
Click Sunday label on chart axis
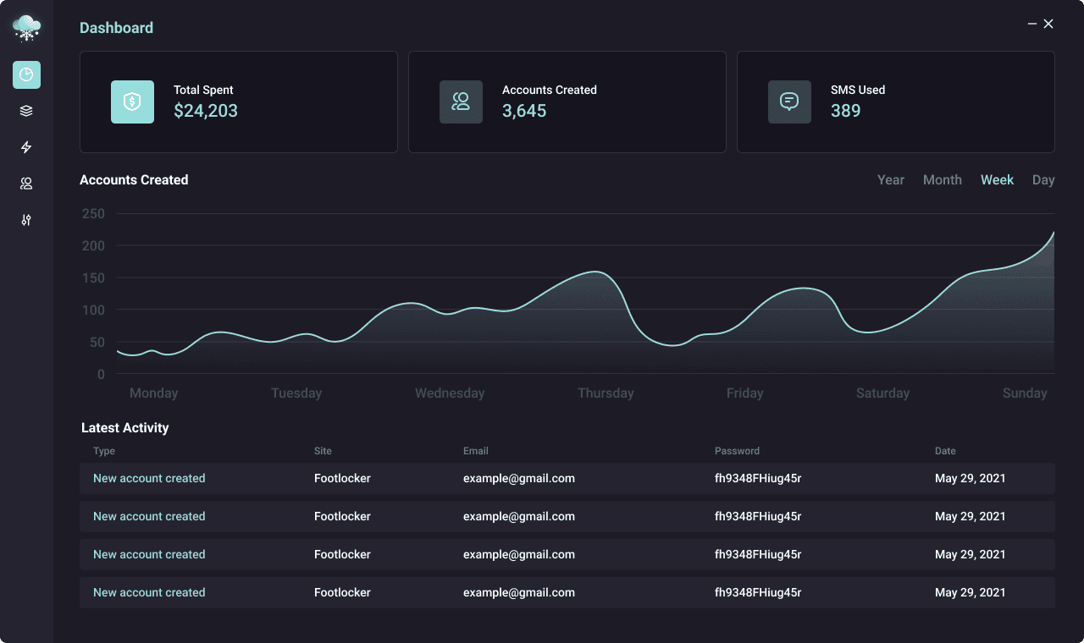tap(1025, 393)
